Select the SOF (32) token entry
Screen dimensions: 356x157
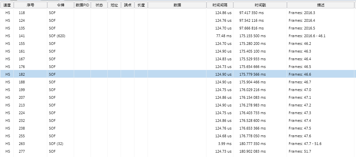coord(56,144)
